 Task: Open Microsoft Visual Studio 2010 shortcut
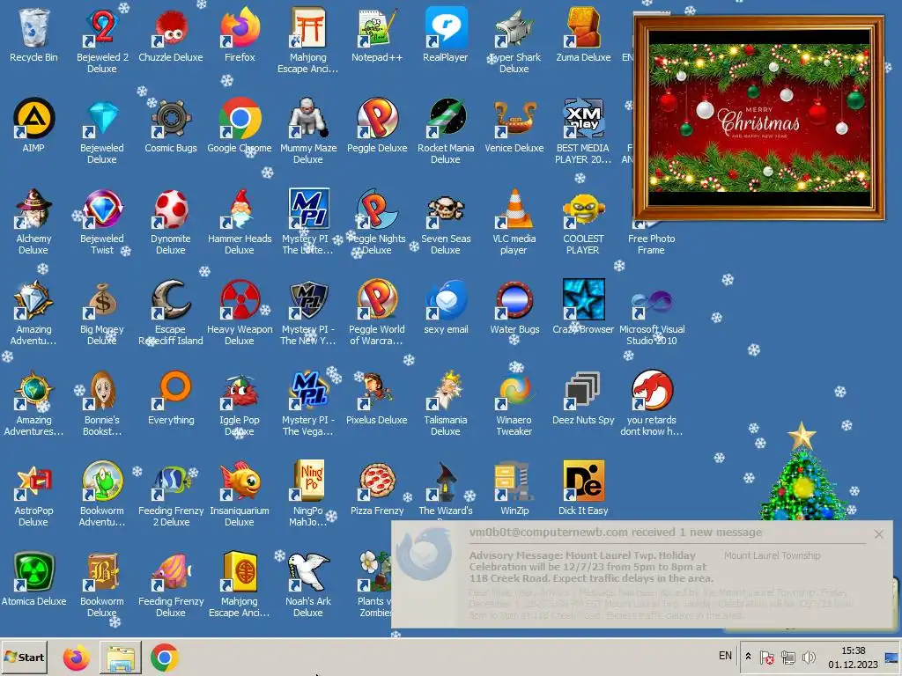pyautogui.click(x=651, y=299)
